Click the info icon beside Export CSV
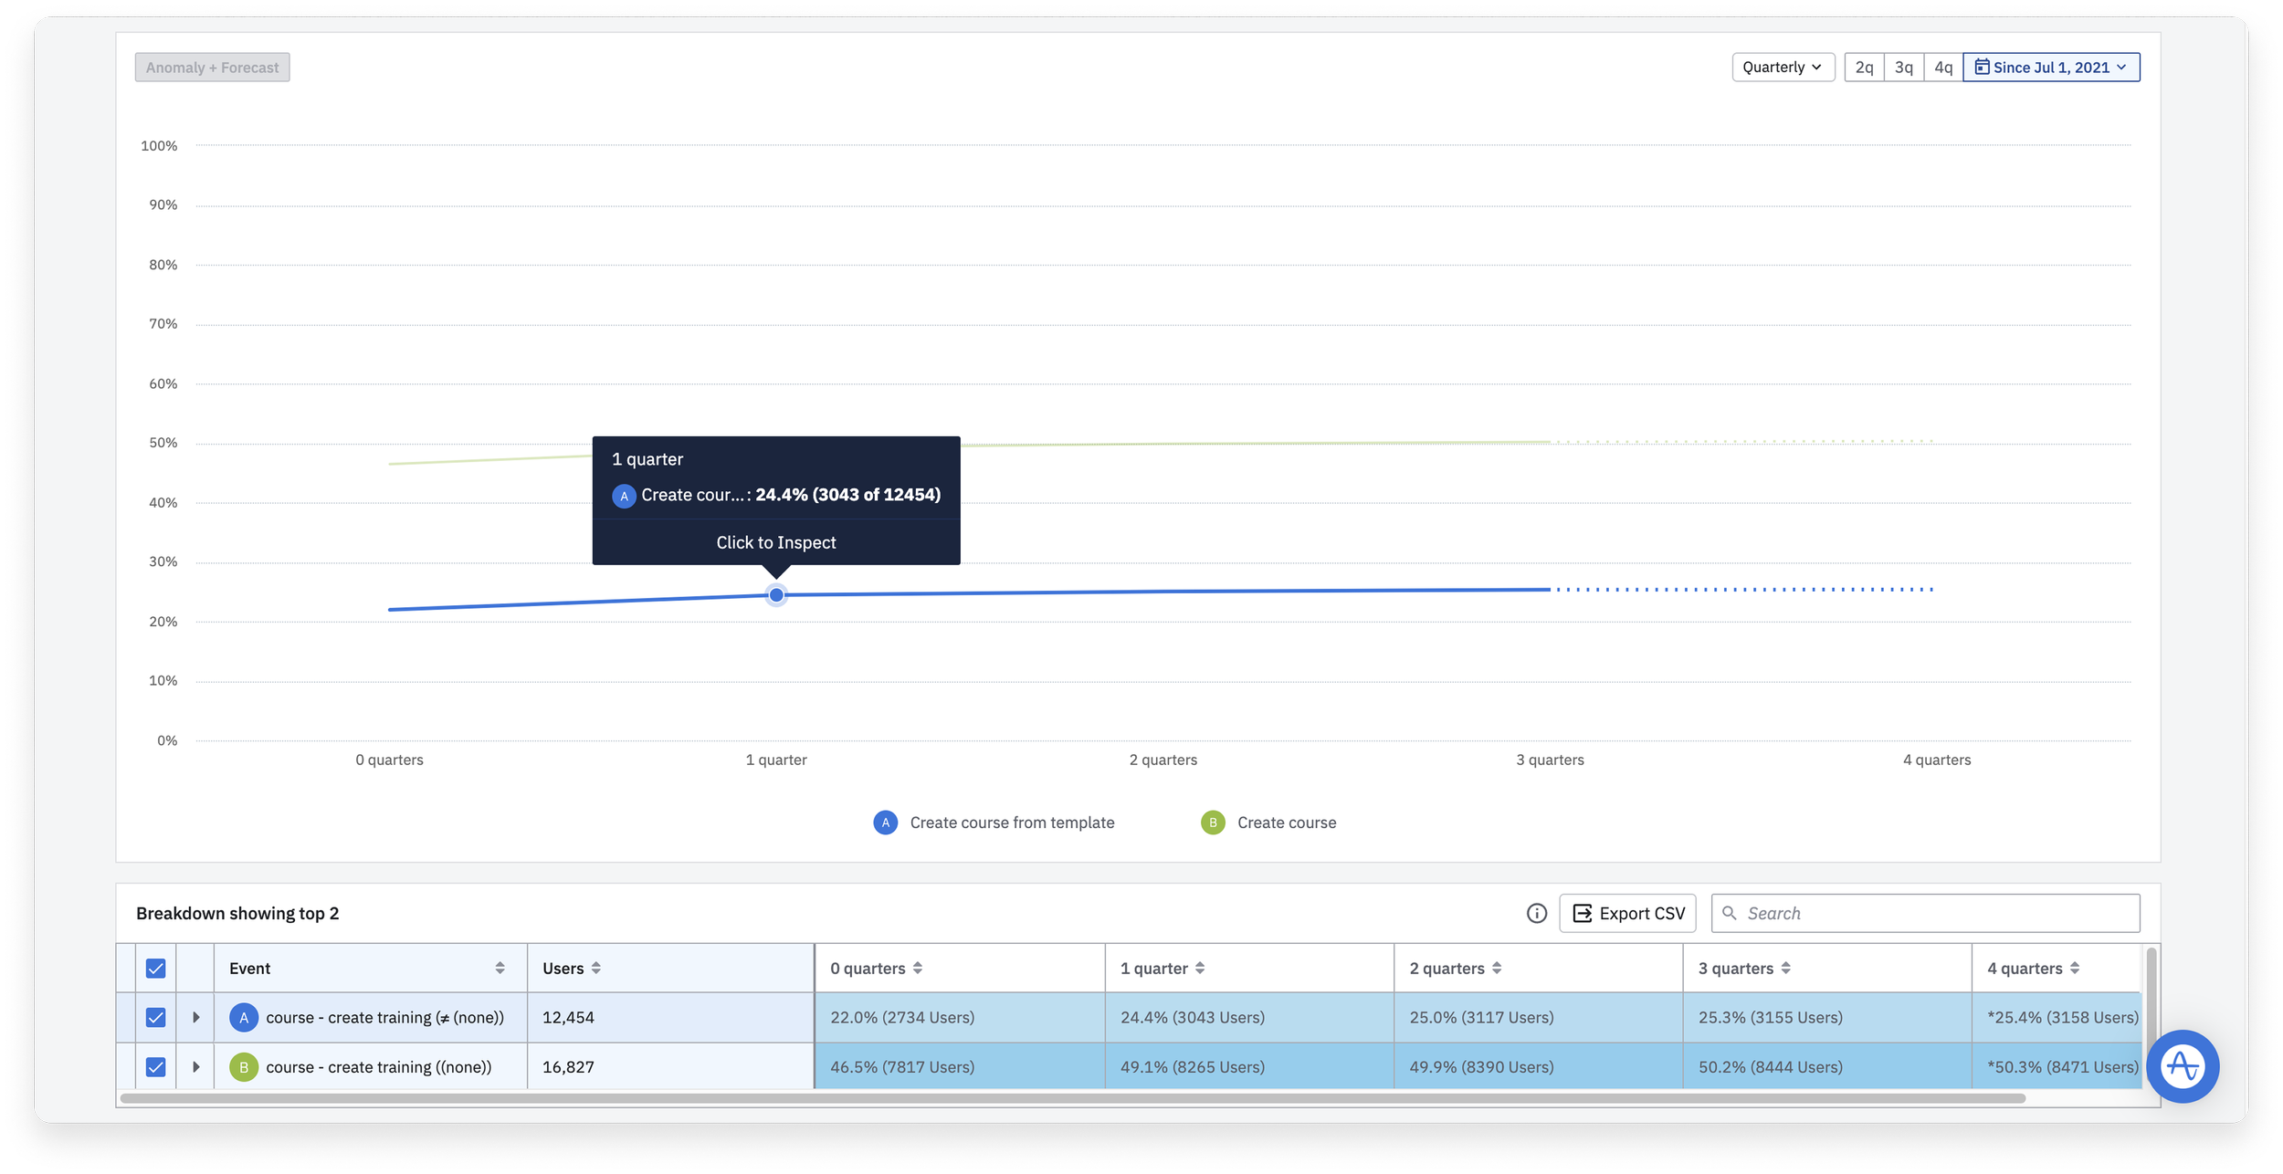 tap(1536, 913)
